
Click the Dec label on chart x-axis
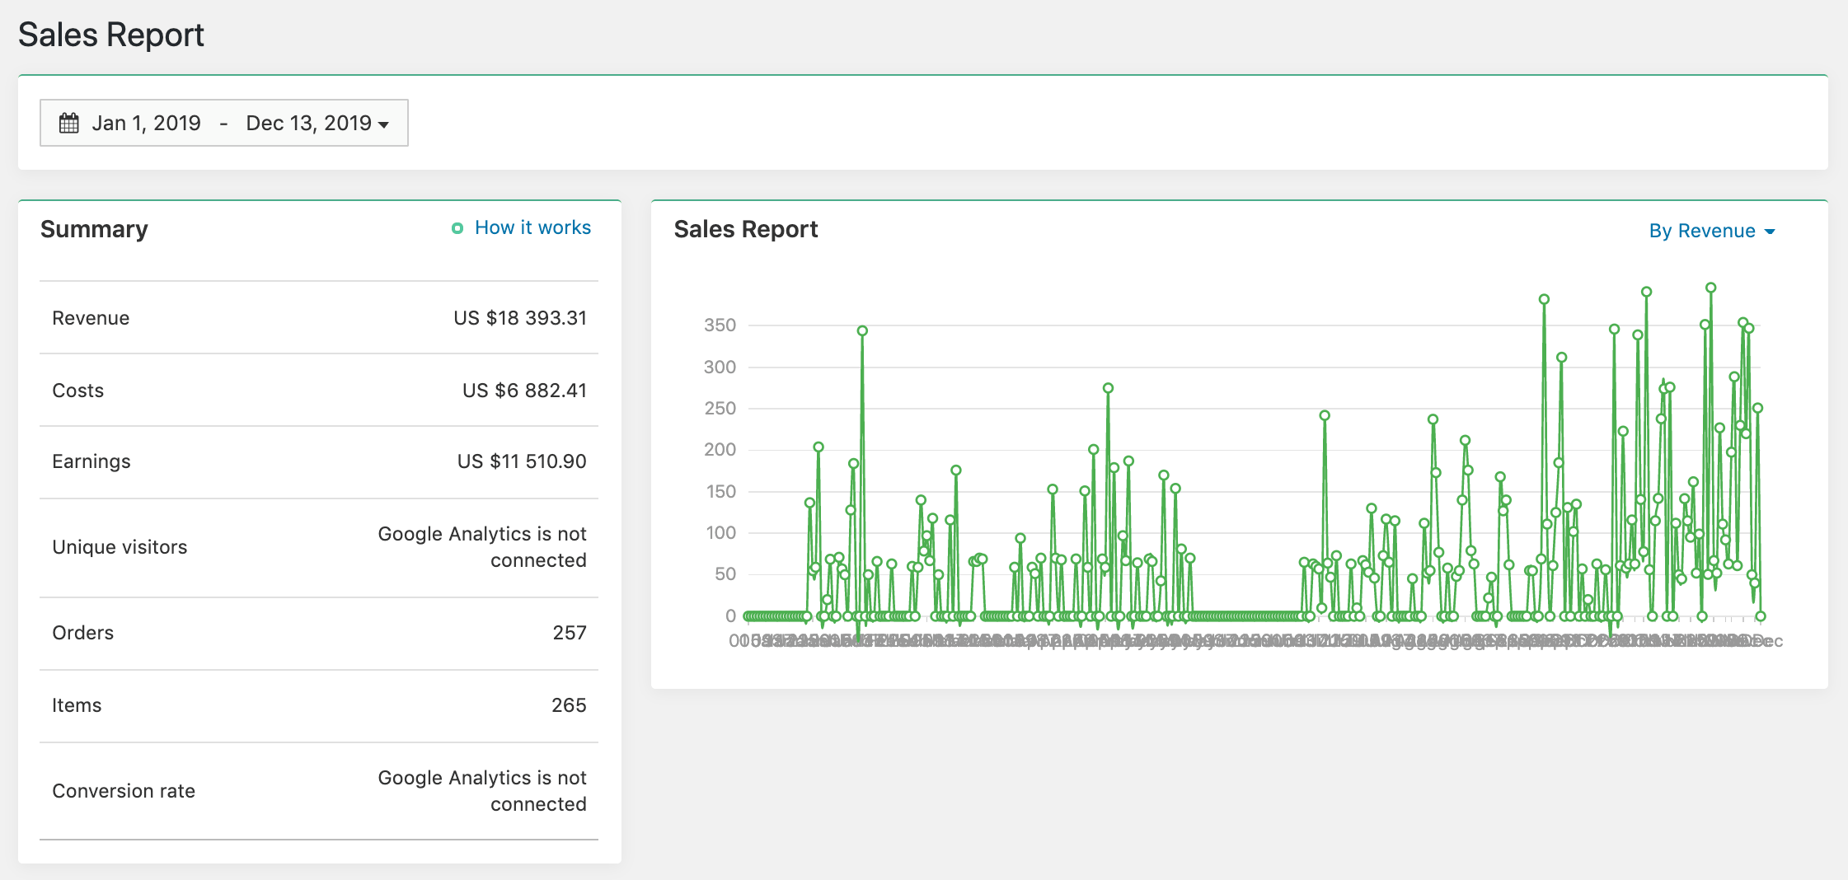[x=1769, y=642]
